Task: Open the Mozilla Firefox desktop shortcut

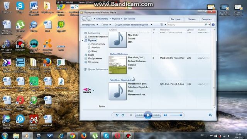Action: click(x=47, y=64)
